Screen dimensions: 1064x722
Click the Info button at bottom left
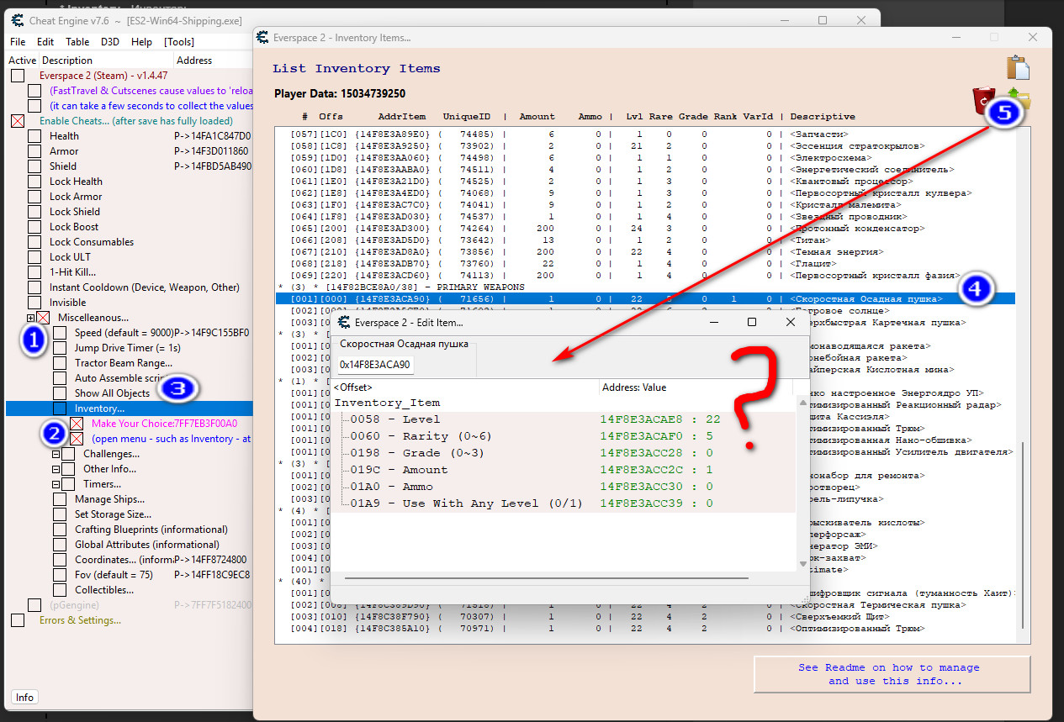(24, 698)
